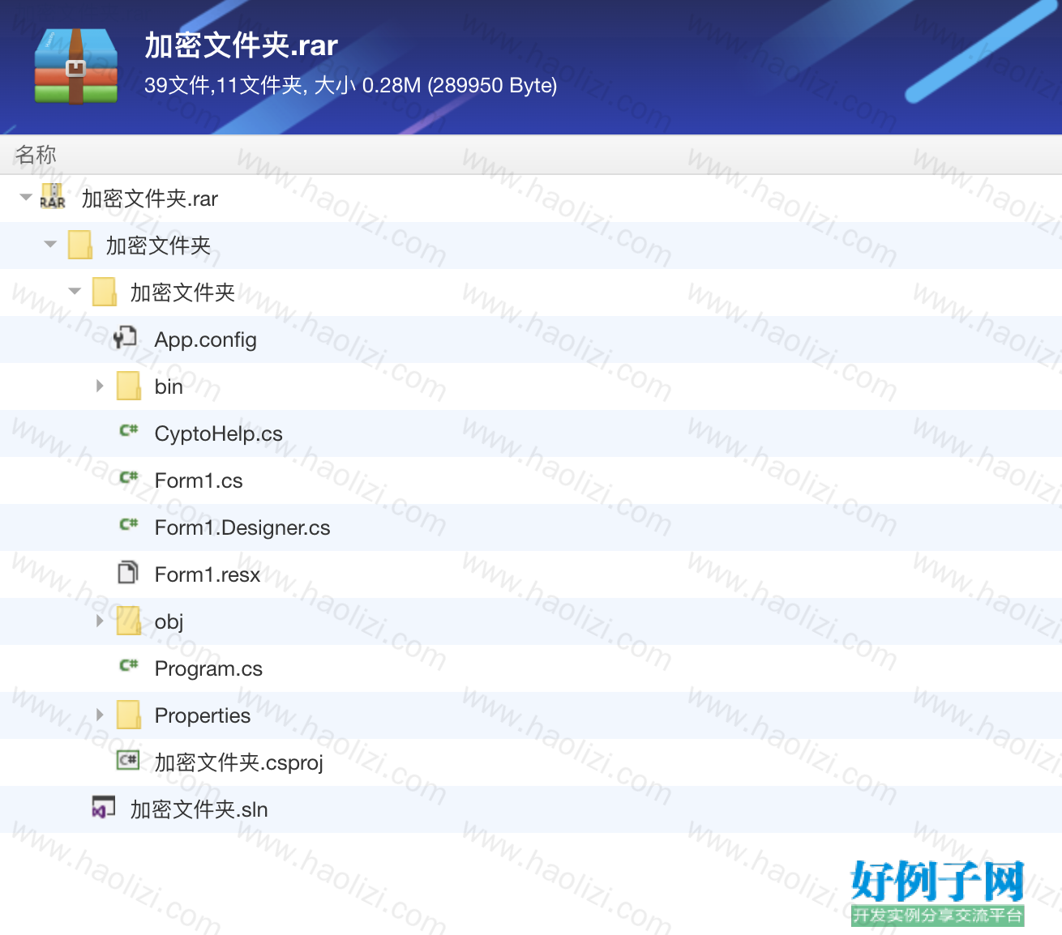1062x935 pixels.
Task: Click the RAR file icon beside 加密文件夹.rar row
Action: pyautogui.click(x=53, y=197)
